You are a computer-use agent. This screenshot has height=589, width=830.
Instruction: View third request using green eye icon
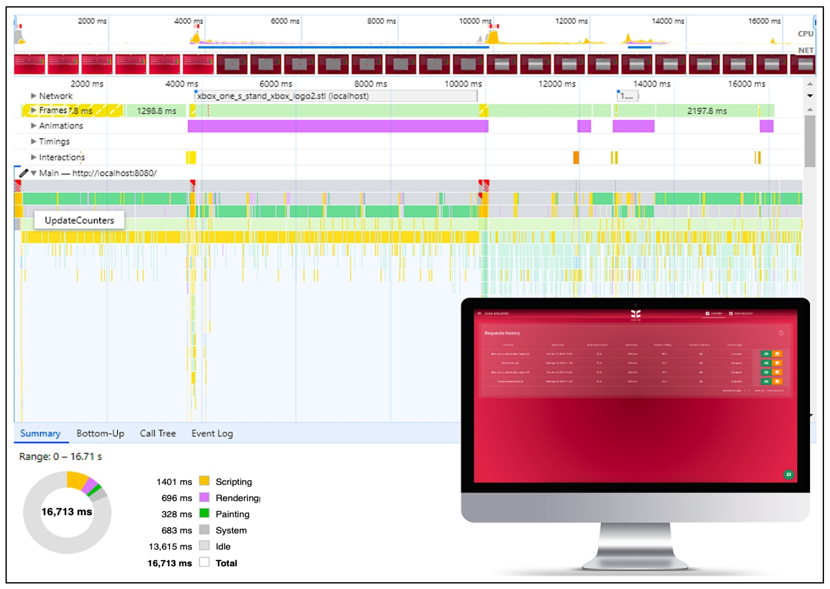[x=766, y=372]
